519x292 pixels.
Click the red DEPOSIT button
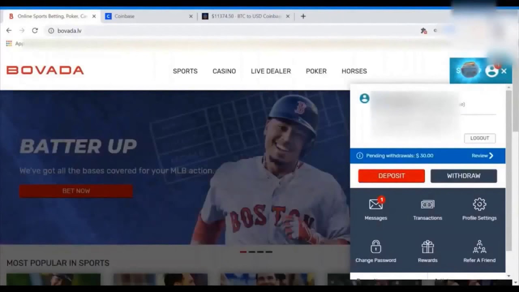click(391, 176)
